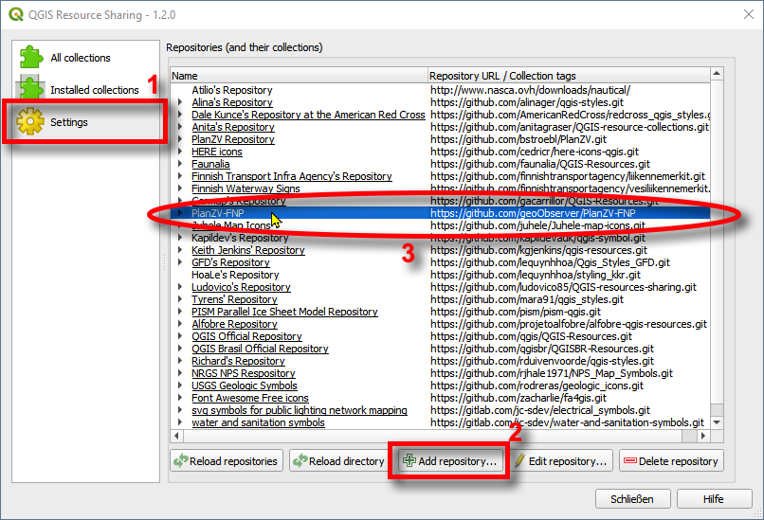Click the refresh icon on Reload repositories
The width and height of the screenshot is (764, 520).
tap(181, 460)
